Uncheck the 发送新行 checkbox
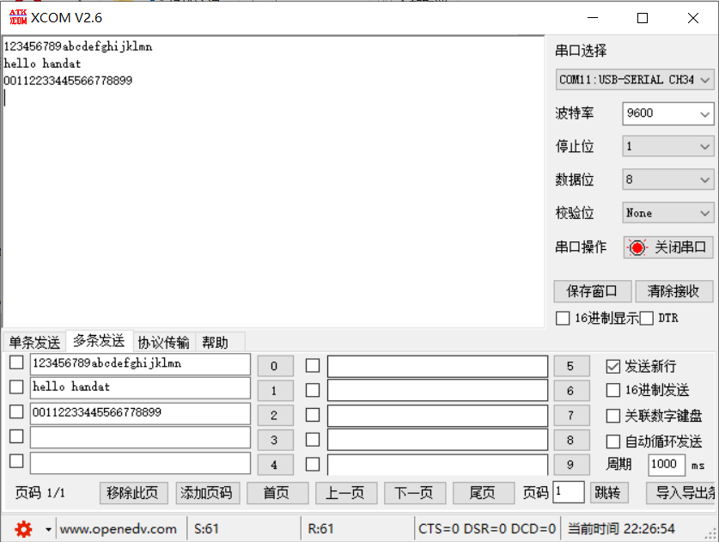719x542 pixels. [613, 366]
